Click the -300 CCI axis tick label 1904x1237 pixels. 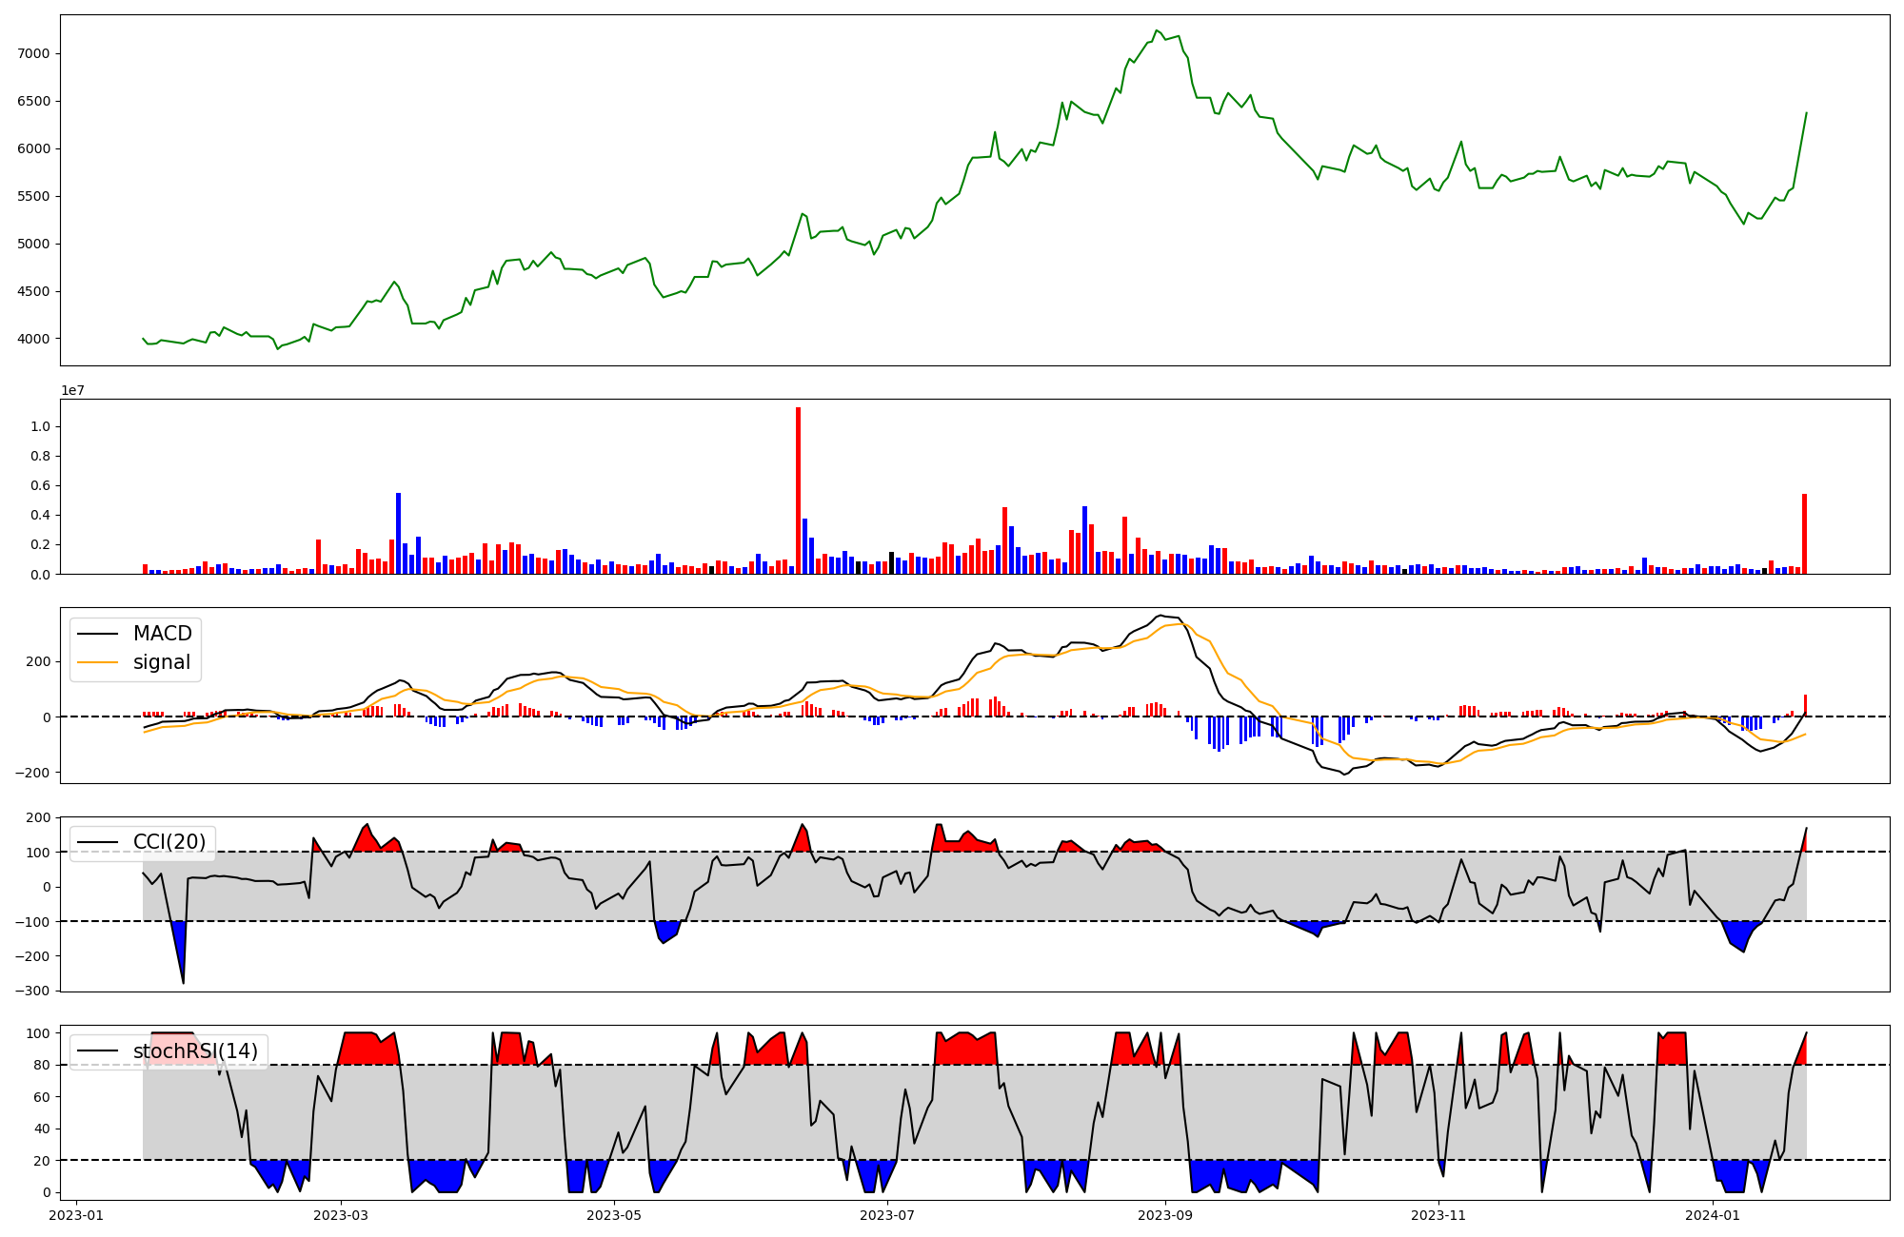point(31,991)
